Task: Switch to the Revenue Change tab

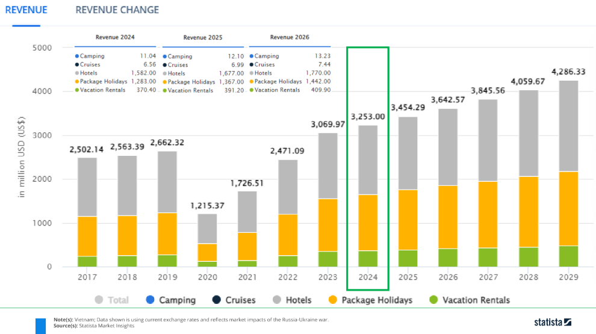Action: point(117,10)
